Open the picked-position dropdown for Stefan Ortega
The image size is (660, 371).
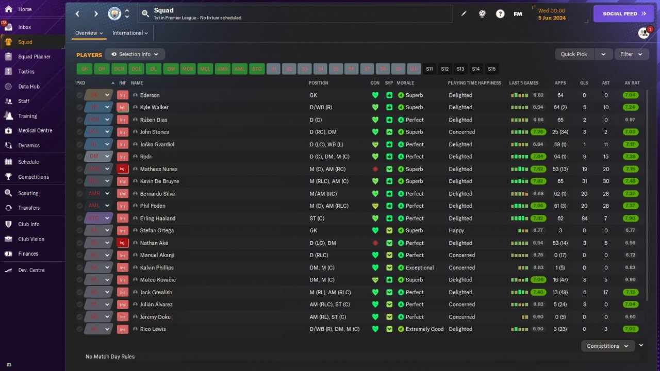[107, 231]
